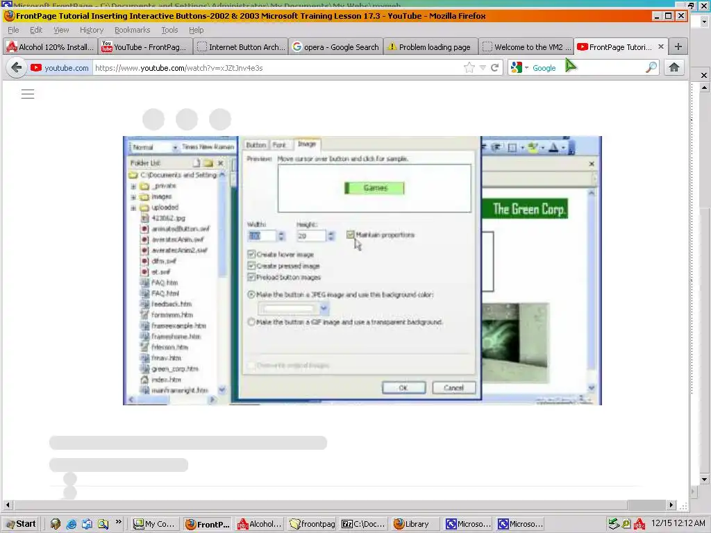Expand the images folder

pos(133,197)
